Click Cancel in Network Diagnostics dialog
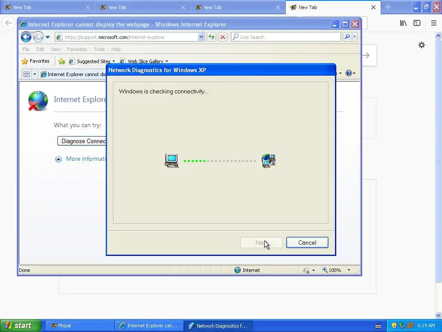The width and height of the screenshot is (442, 332). (x=307, y=243)
